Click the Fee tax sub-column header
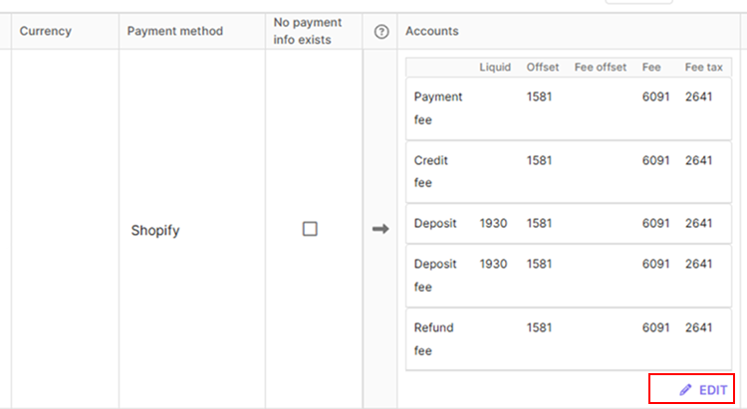 click(x=703, y=67)
